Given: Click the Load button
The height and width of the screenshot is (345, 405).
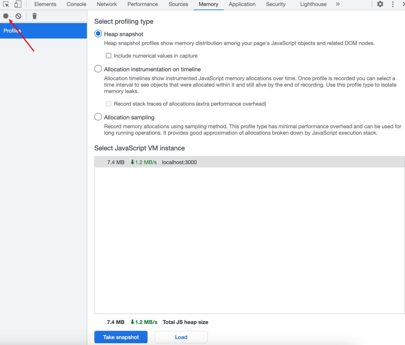Looking at the screenshot, I should [181, 337].
